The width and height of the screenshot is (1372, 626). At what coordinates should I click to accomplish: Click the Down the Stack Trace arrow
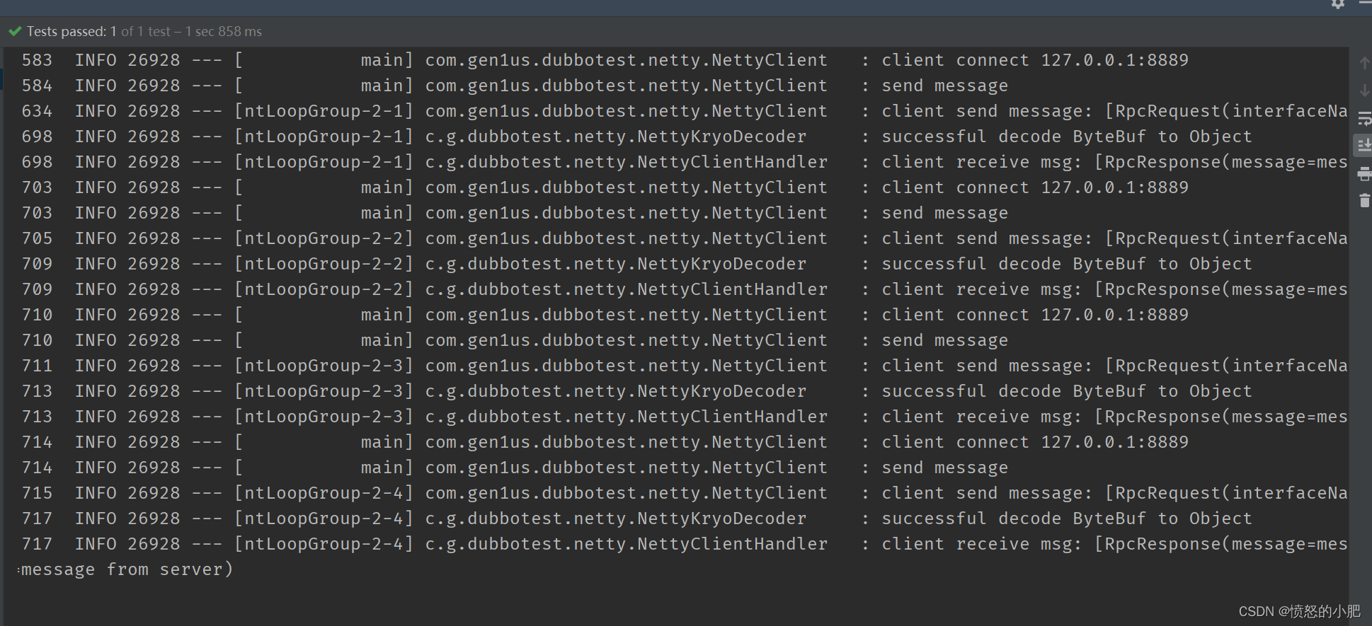point(1364,91)
